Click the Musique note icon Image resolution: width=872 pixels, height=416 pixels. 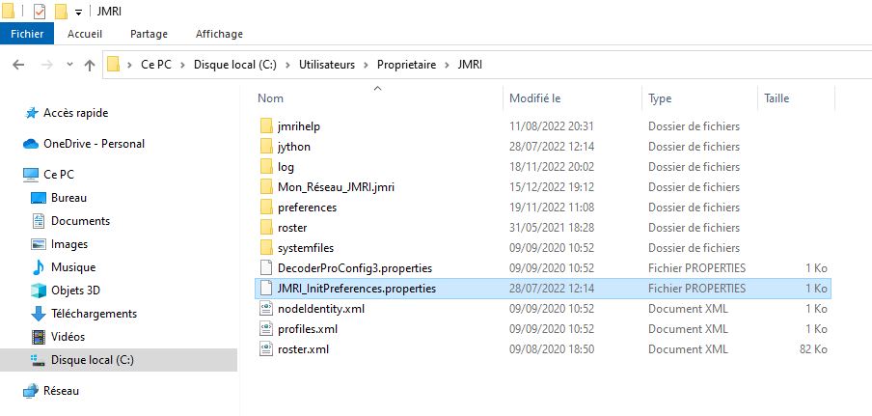39,267
